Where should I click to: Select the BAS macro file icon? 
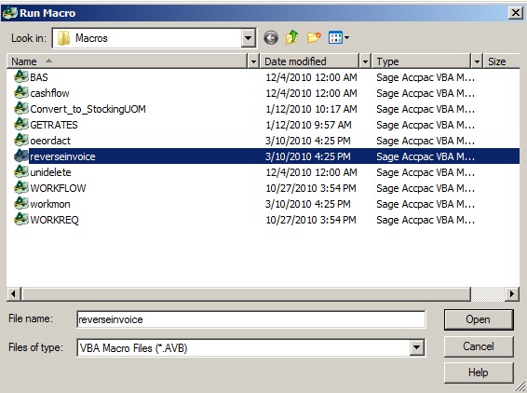tap(20, 77)
